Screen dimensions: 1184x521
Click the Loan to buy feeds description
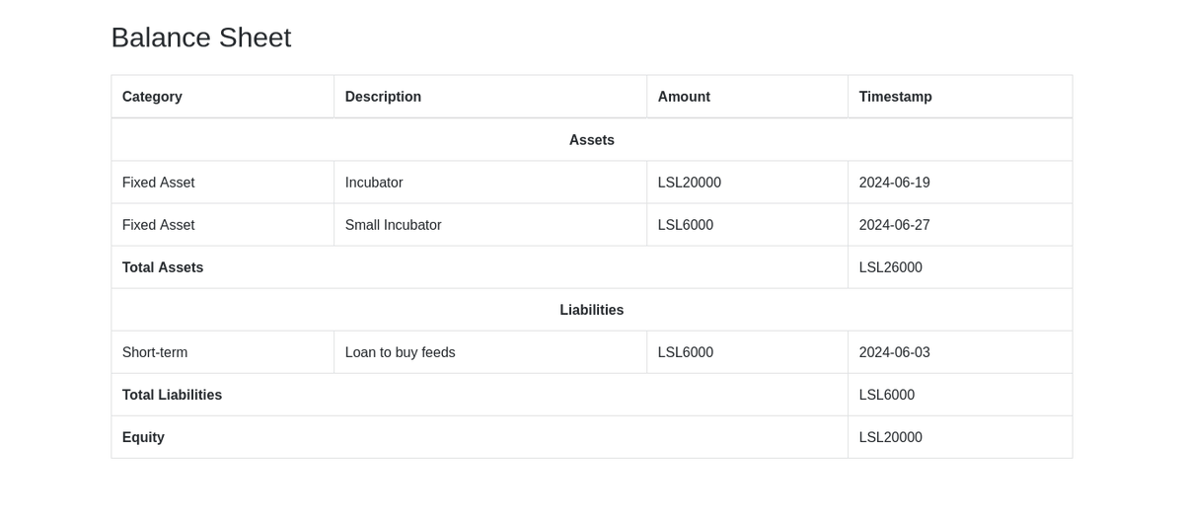(400, 352)
